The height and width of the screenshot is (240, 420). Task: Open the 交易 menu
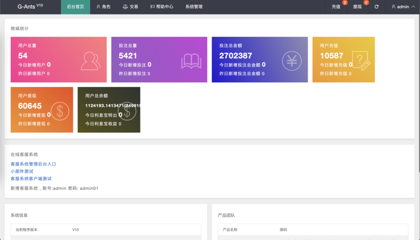point(130,7)
